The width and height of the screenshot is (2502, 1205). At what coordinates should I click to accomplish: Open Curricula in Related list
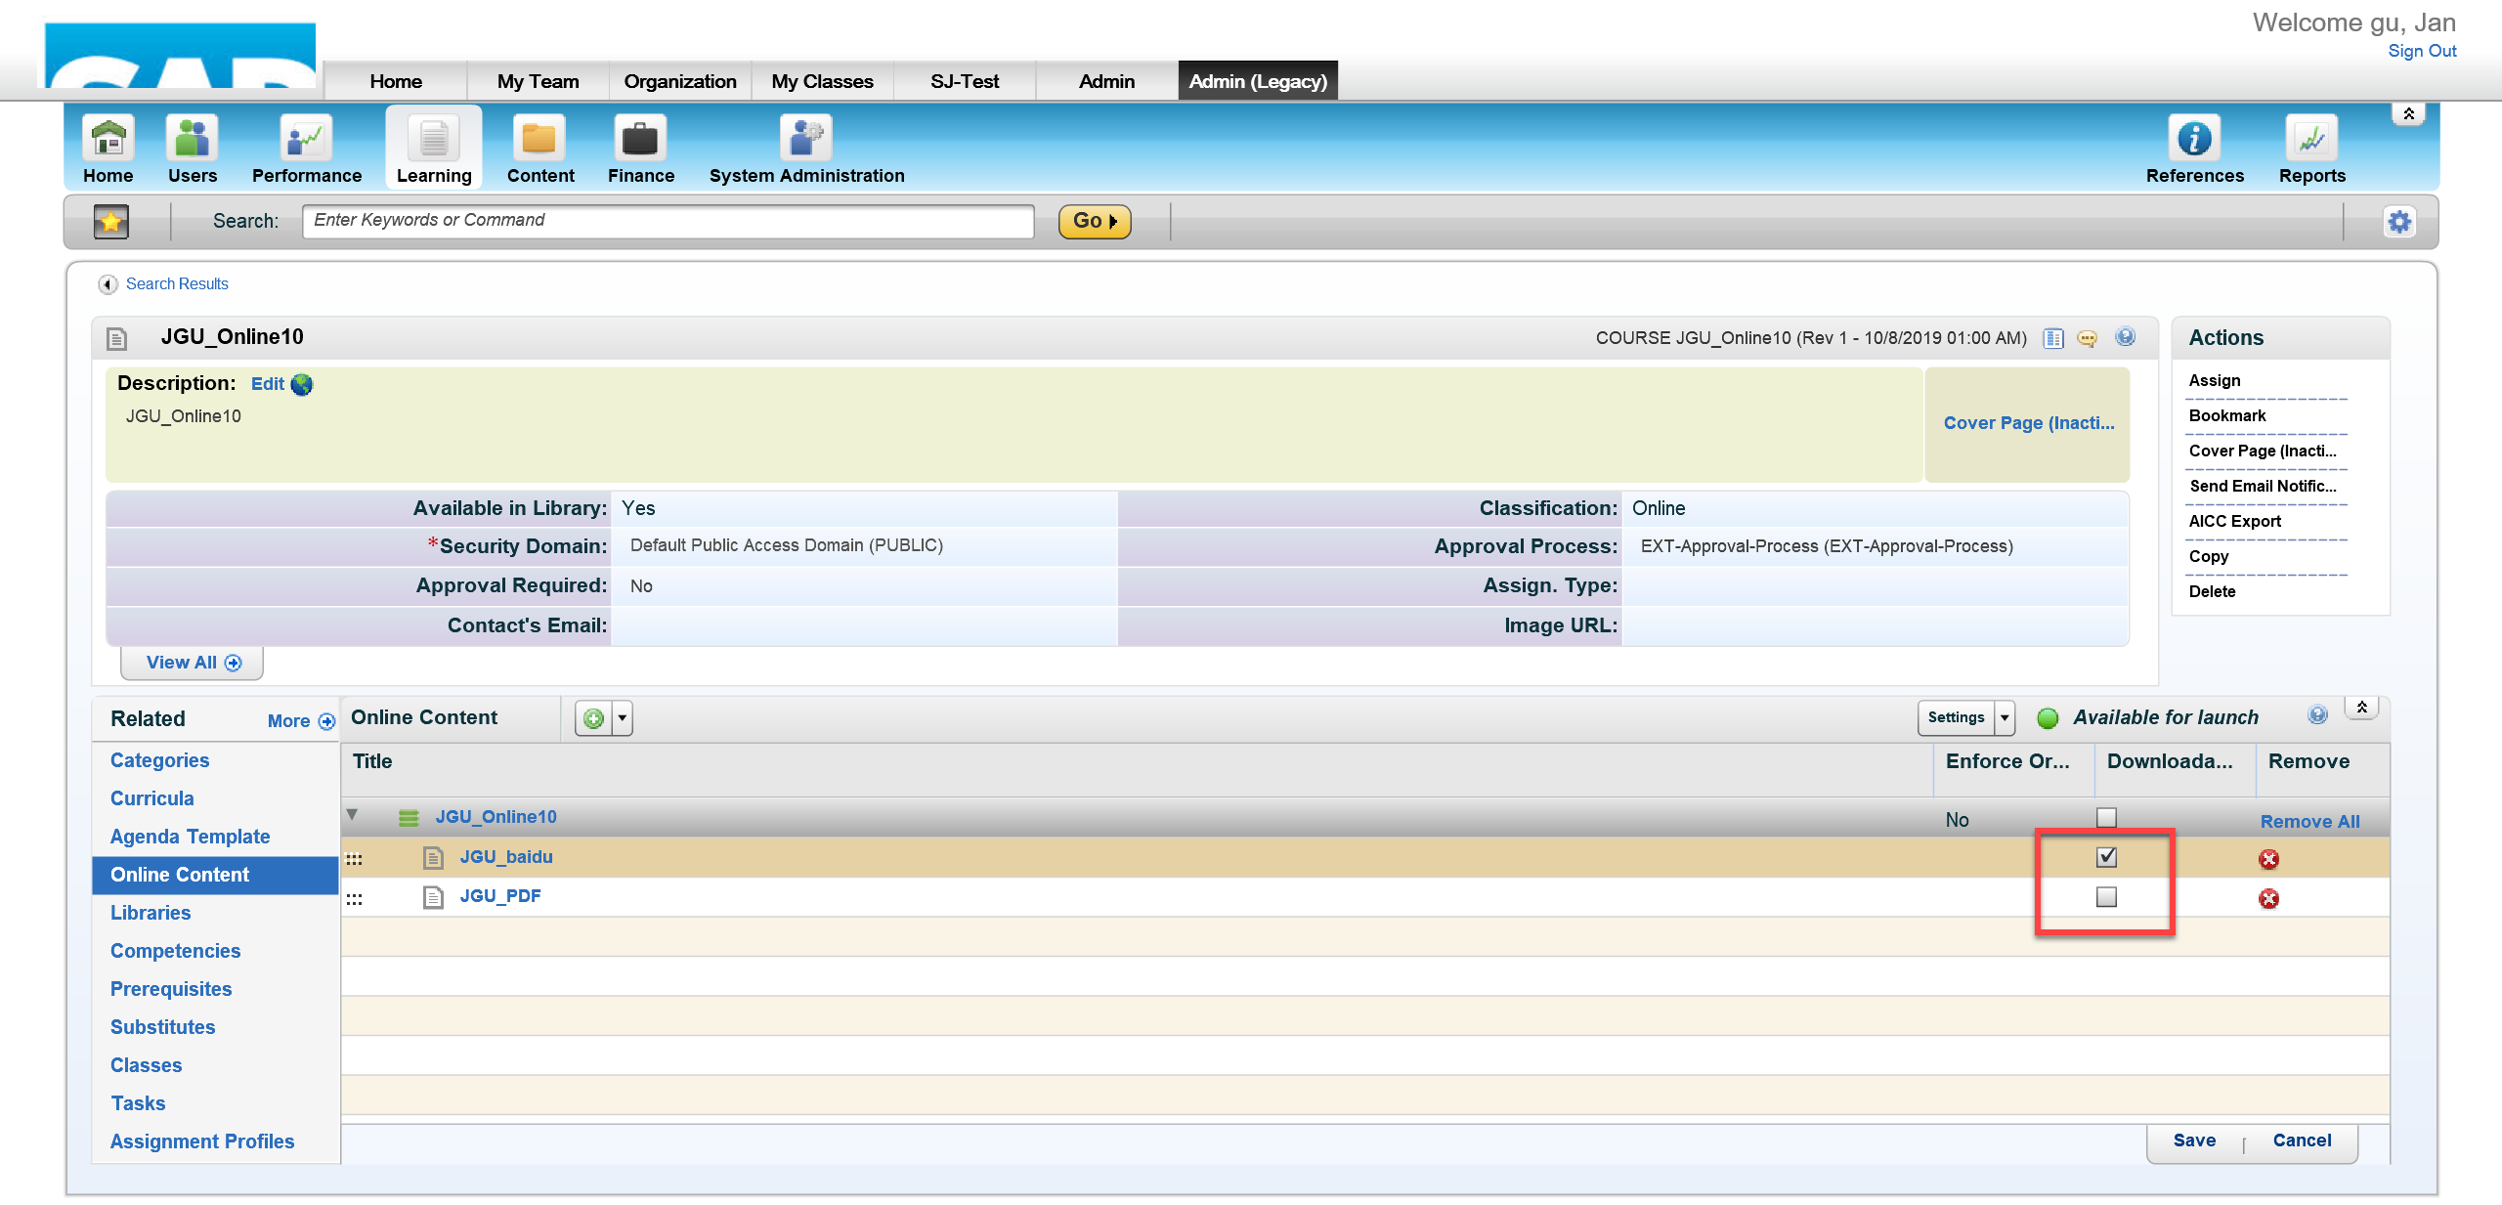[151, 798]
